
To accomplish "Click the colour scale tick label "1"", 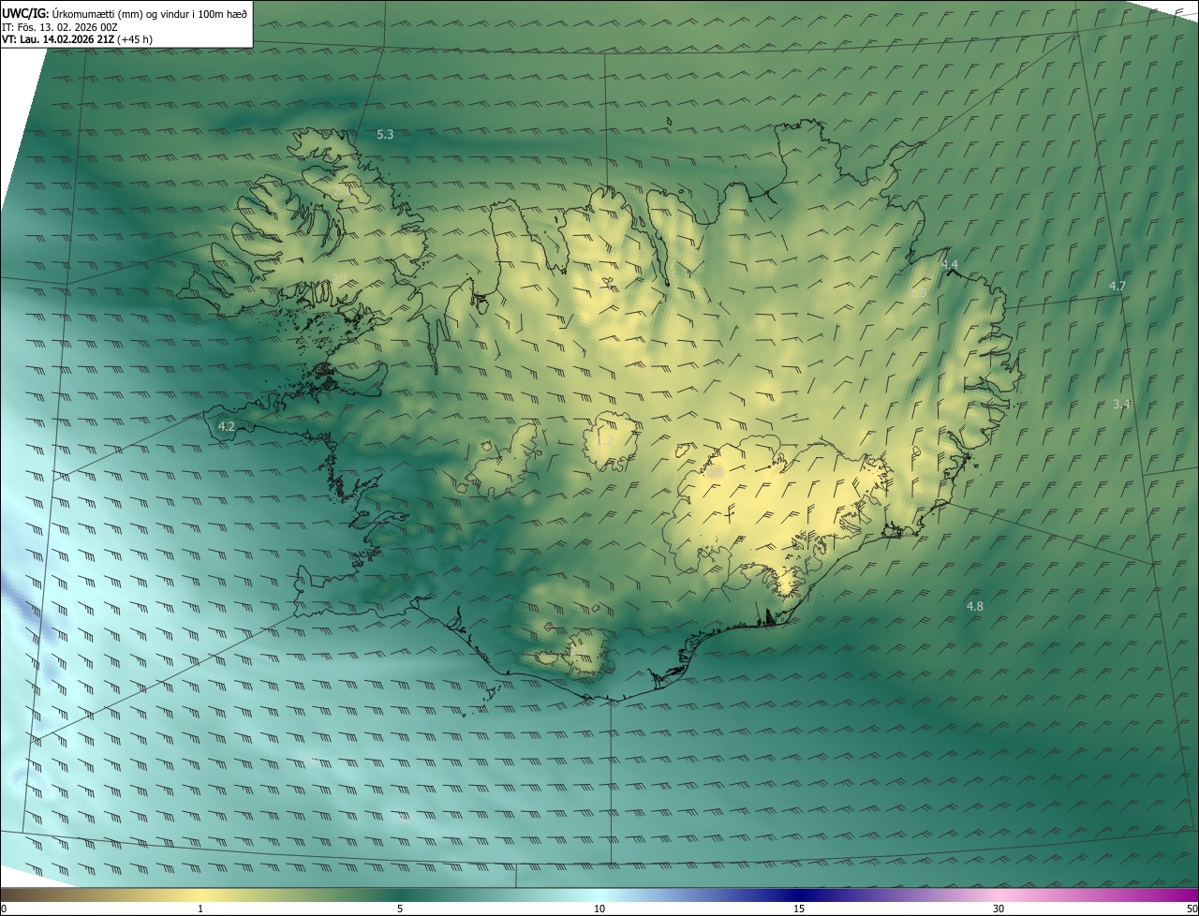I will pos(200,909).
